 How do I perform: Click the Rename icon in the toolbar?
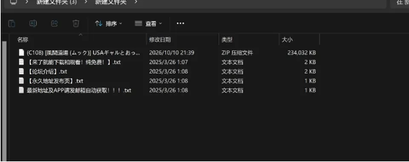(33, 24)
